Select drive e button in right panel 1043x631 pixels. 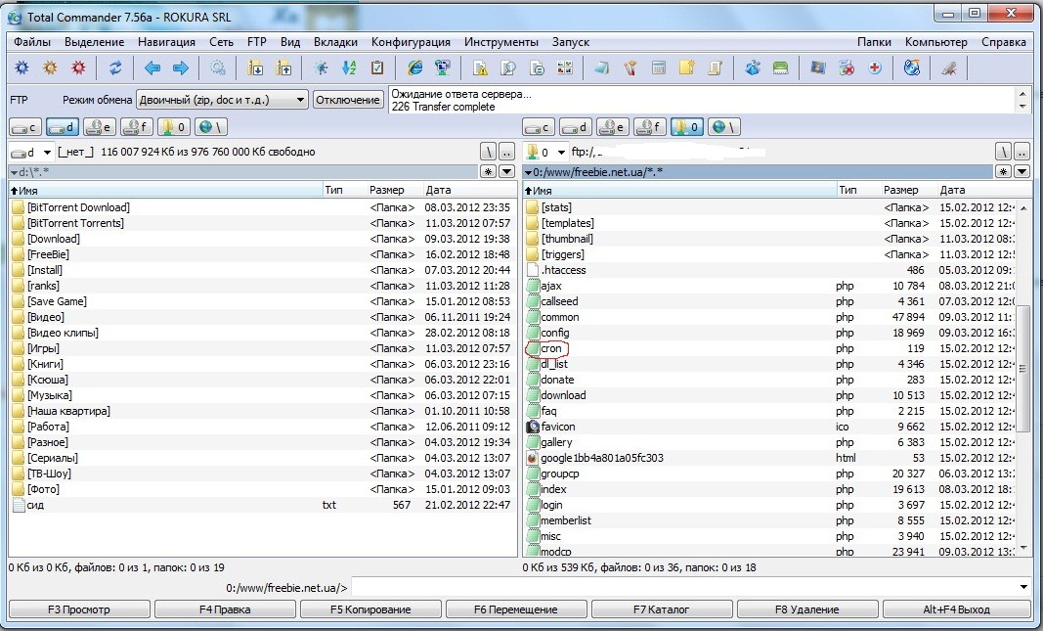(613, 127)
